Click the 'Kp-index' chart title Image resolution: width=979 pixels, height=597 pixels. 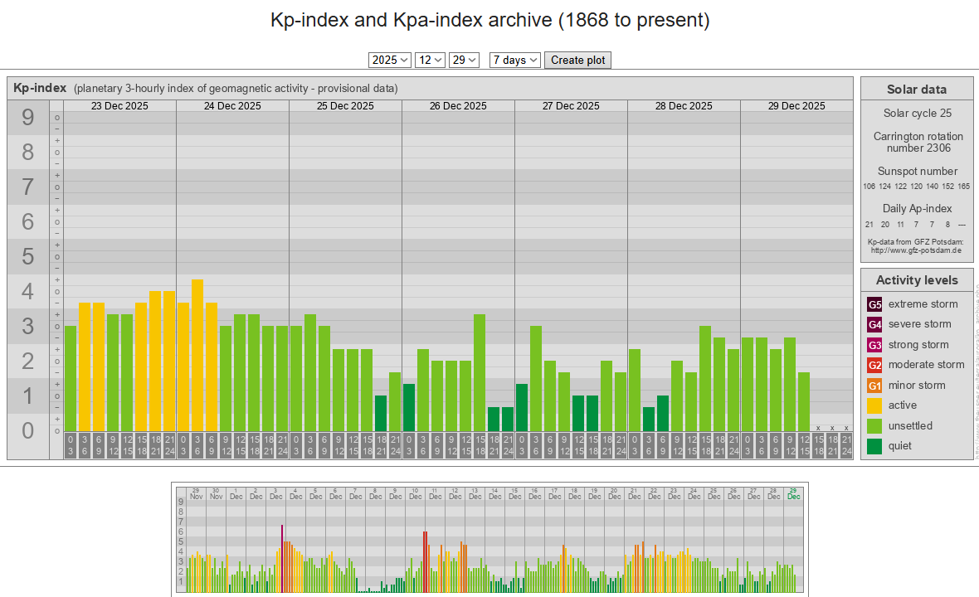(x=40, y=88)
